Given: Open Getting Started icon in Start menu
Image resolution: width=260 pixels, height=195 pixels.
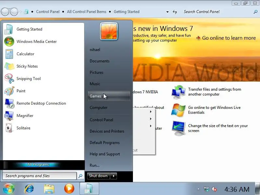Looking at the screenshot, I should 9,29.
